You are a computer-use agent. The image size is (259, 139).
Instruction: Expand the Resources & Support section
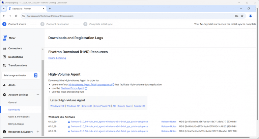pyautogui.click(x=38, y=132)
